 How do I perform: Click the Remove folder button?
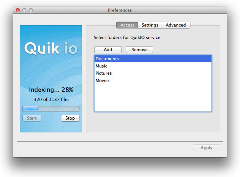tap(140, 50)
